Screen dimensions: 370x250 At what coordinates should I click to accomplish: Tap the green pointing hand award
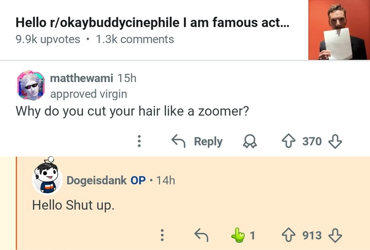[238, 235]
